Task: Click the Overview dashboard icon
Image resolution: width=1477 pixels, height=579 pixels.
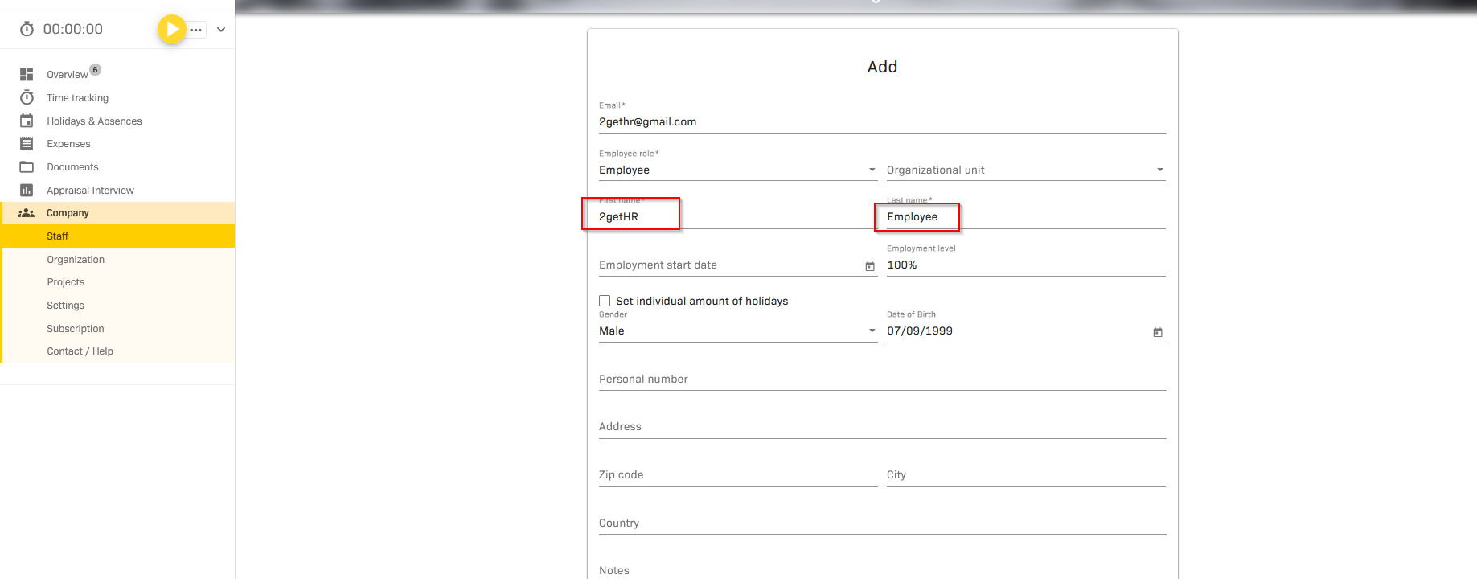Action: (x=27, y=74)
